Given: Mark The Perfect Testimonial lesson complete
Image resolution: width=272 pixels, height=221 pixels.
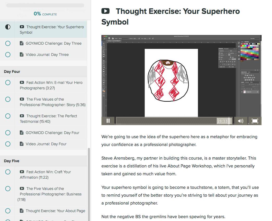Looking at the screenshot, I should 8,116.
